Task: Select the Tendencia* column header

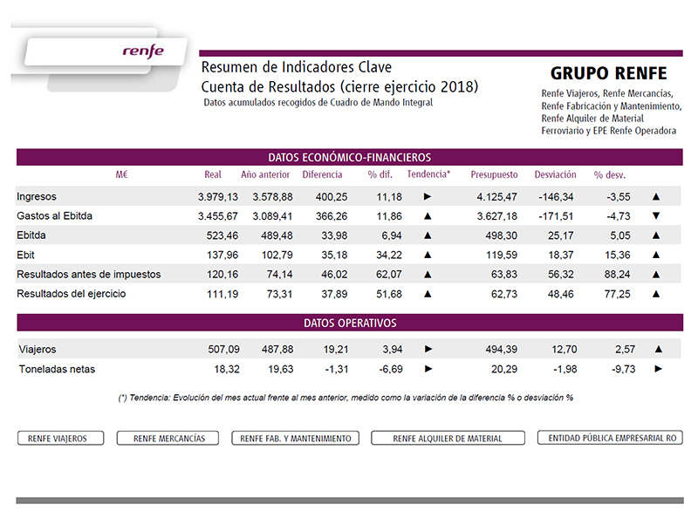Action: [x=428, y=174]
